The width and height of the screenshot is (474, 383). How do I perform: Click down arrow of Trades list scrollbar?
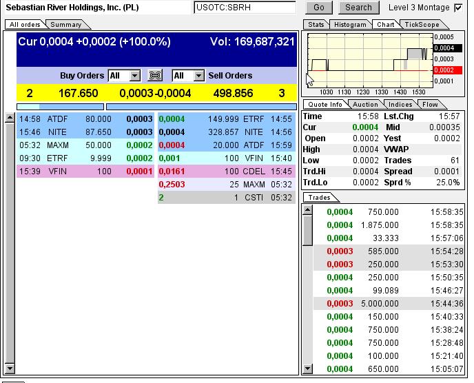[308, 368]
